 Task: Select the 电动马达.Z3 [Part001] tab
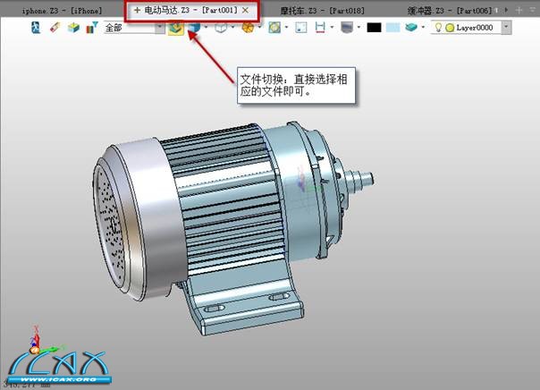tap(191, 11)
